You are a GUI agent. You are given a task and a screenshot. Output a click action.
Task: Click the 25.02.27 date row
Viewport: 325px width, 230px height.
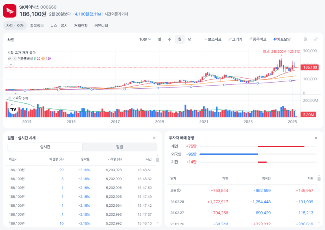[x=242, y=213]
